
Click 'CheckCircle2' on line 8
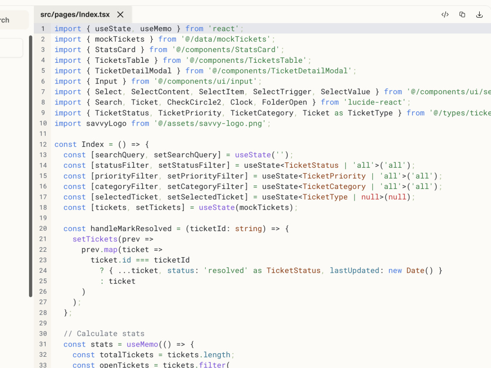coord(194,103)
